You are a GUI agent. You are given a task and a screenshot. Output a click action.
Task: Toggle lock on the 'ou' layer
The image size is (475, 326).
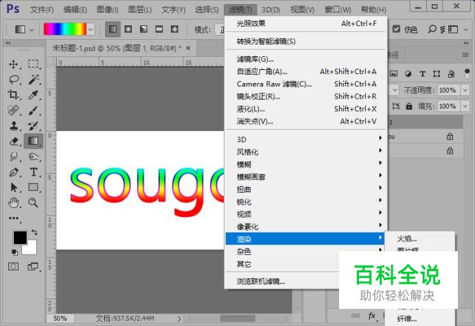(x=450, y=137)
